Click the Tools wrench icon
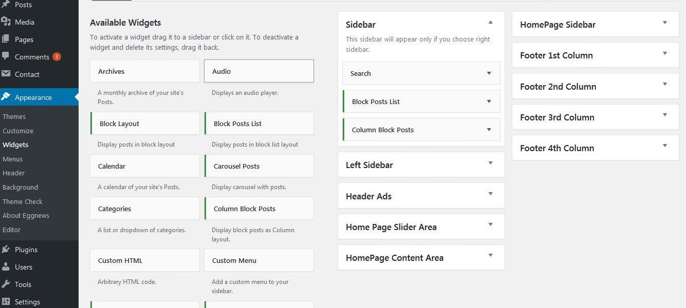Screen dimensions: 686x308 click(6, 284)
